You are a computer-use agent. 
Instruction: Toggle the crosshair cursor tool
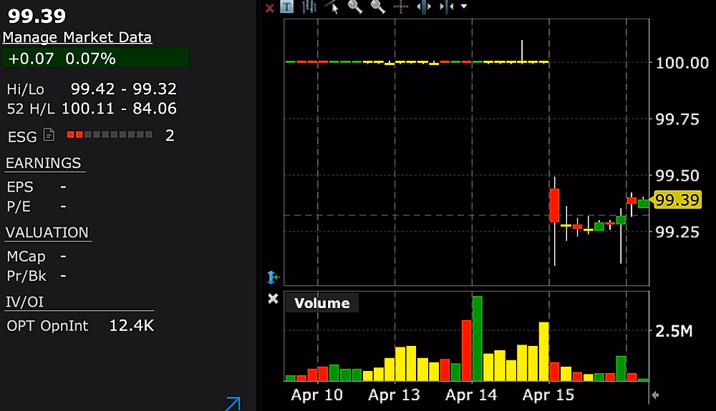pyautogui.click(x=400, y=7)
